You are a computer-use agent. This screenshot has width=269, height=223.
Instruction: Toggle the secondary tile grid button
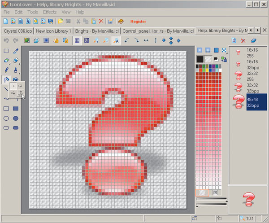[87, 40]
